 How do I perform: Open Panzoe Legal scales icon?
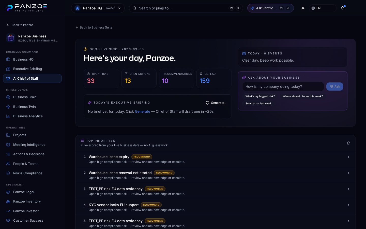point(8,192)
